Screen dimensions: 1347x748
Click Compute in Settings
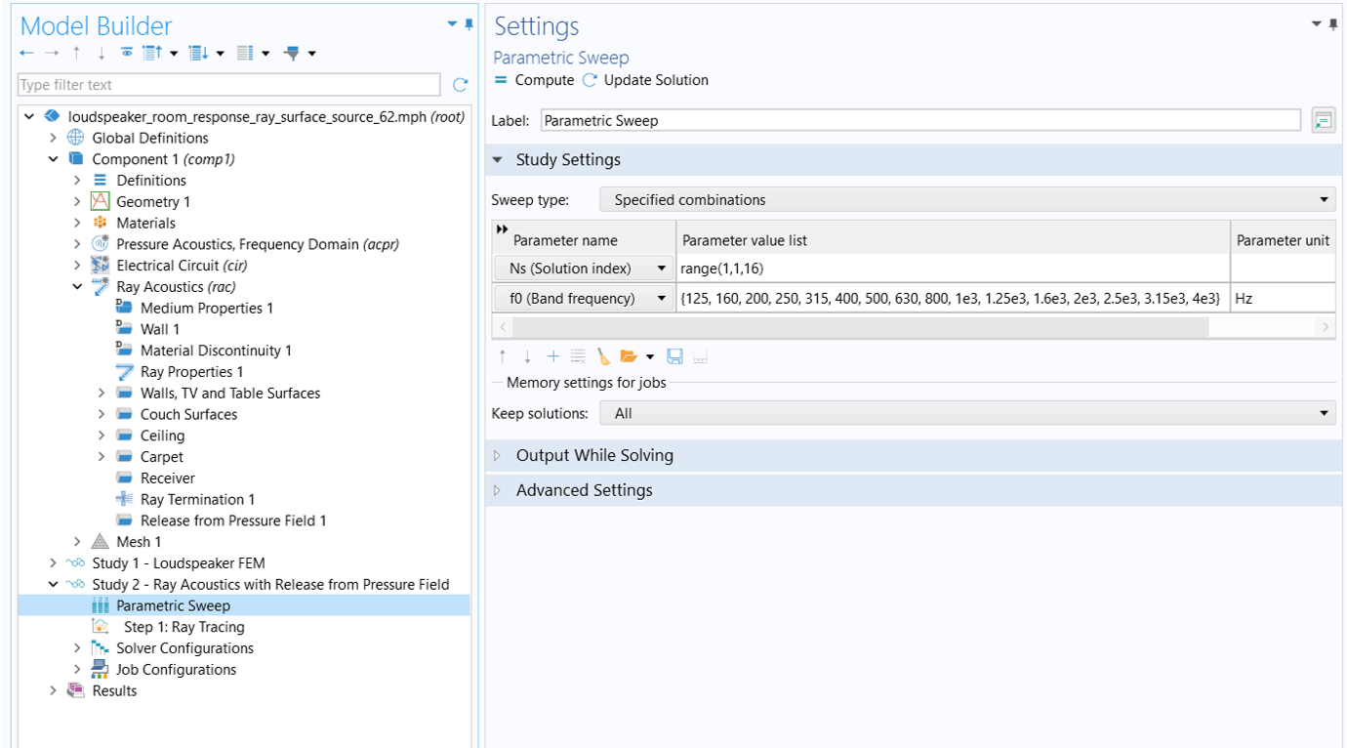[536, 80]
